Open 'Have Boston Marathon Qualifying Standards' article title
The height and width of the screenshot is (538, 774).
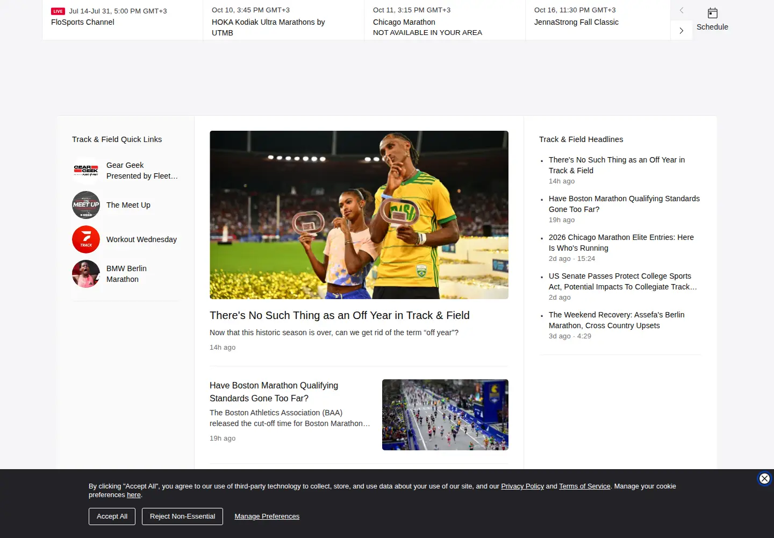274,392
